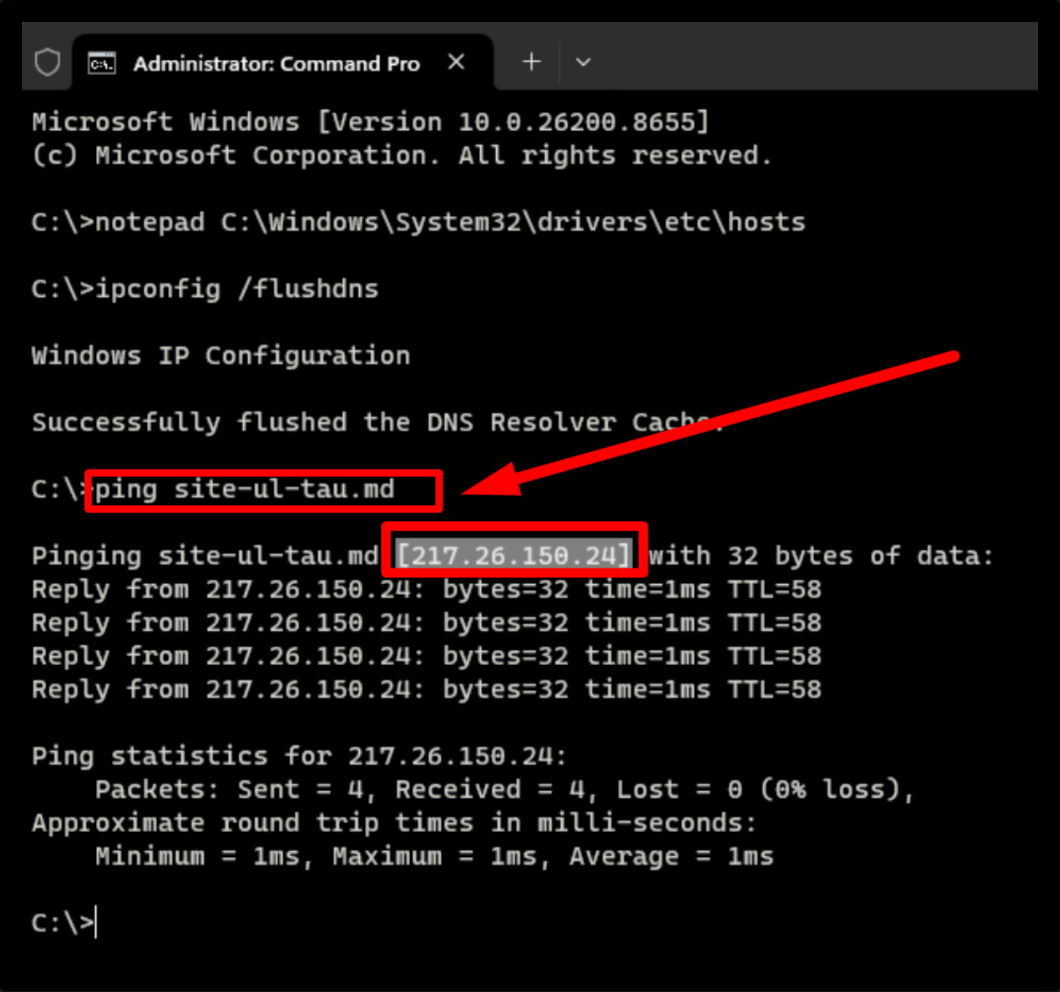Click the notepad hosts command line
This screenshot has height=992, width=1060.
[418, 223]
